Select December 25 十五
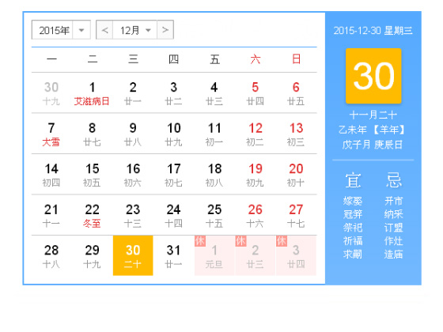The width and height of the screenshot is (443, 332). (214, 215)
